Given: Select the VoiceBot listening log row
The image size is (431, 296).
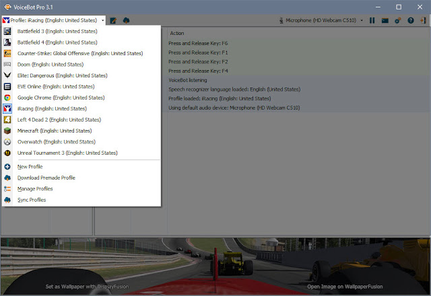Looking at the screenshot, I should (x=298, y=80).
